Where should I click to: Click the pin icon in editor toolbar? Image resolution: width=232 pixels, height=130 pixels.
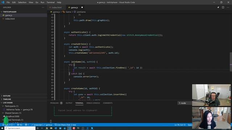pos(218,7)
